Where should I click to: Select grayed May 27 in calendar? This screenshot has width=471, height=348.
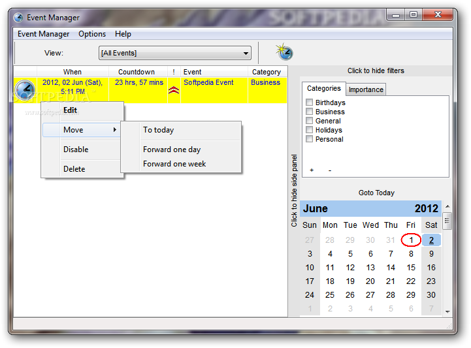tap(310, 240)
